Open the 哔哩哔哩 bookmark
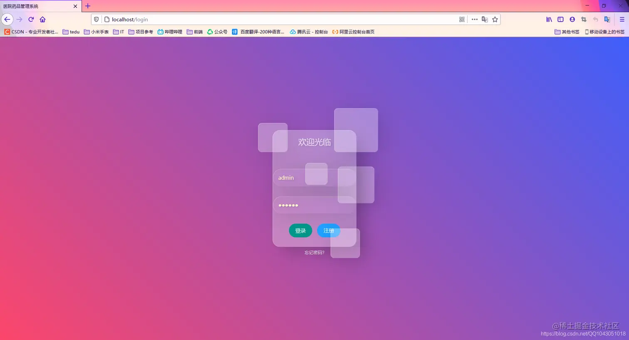This screenshot has width=629, height=340. pyautogui.click(x=170, y=32)
